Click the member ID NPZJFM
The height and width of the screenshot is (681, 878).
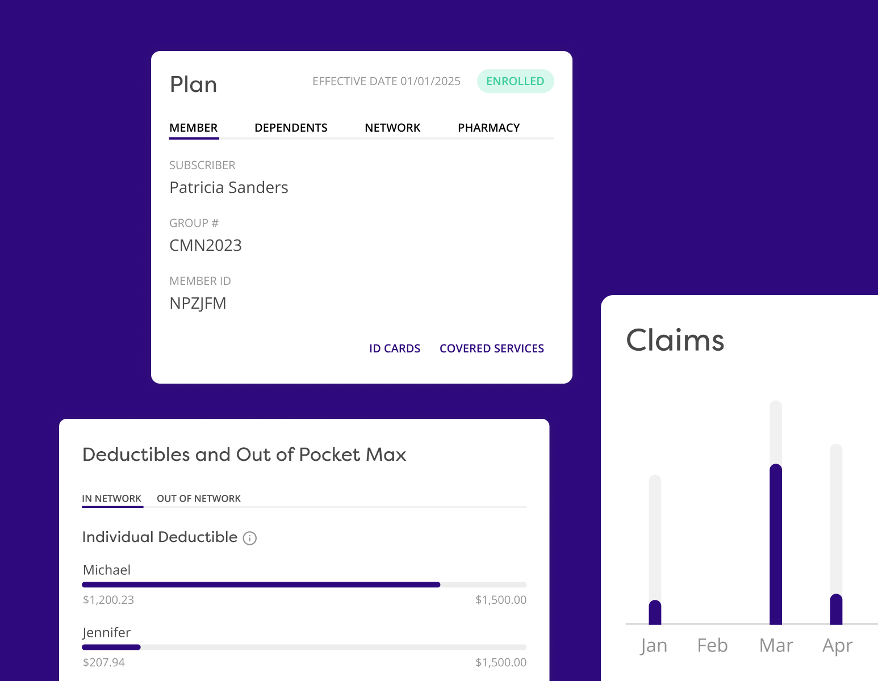click(198, 304)
